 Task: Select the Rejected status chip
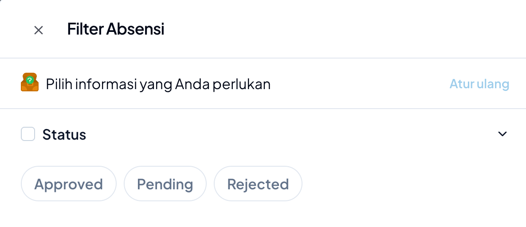[x=258, y=184]
